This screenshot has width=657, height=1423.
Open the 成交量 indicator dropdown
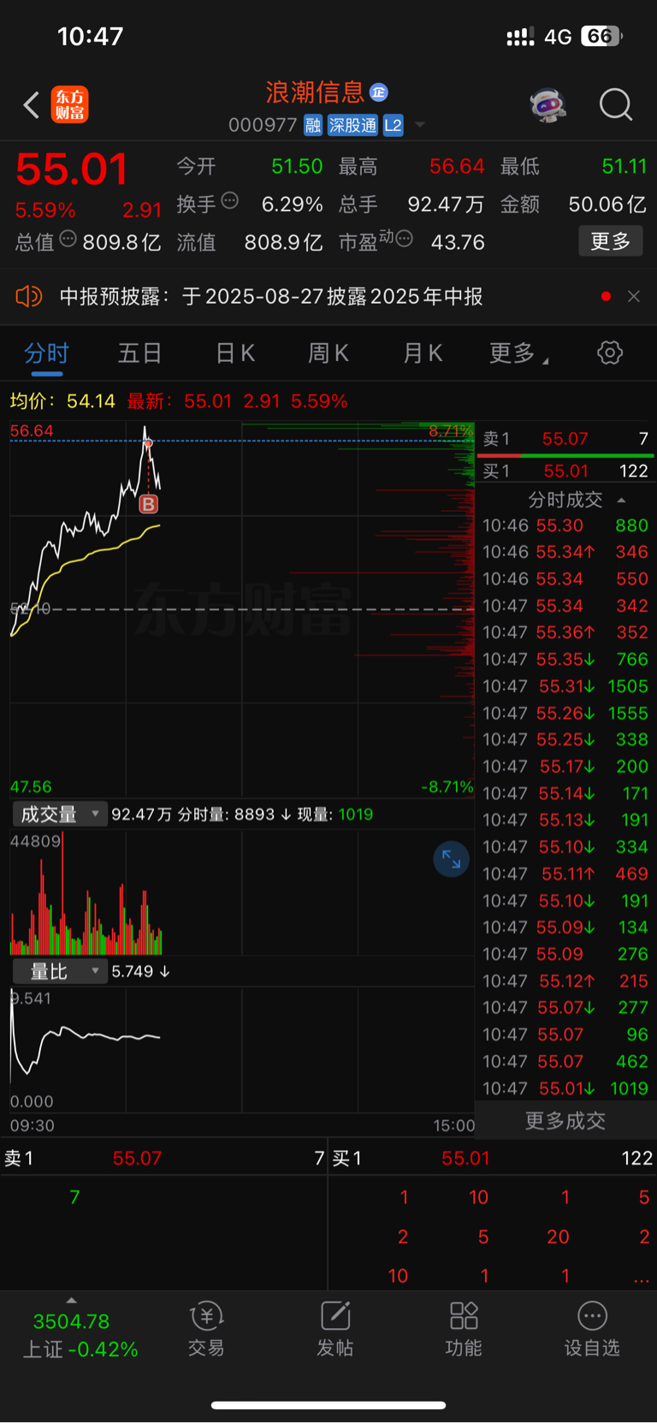click(60, 814)
